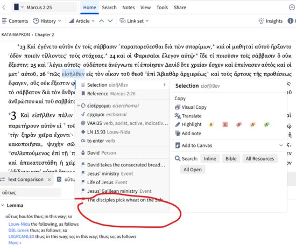
Task: Click the Add note icon
Action: point(178,134)
